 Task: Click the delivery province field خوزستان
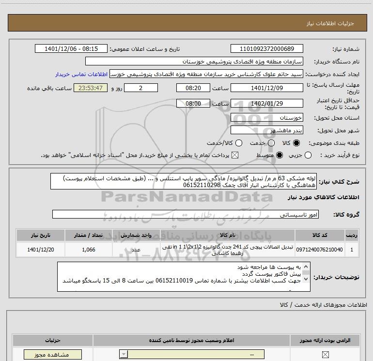[x=266, y=118]
